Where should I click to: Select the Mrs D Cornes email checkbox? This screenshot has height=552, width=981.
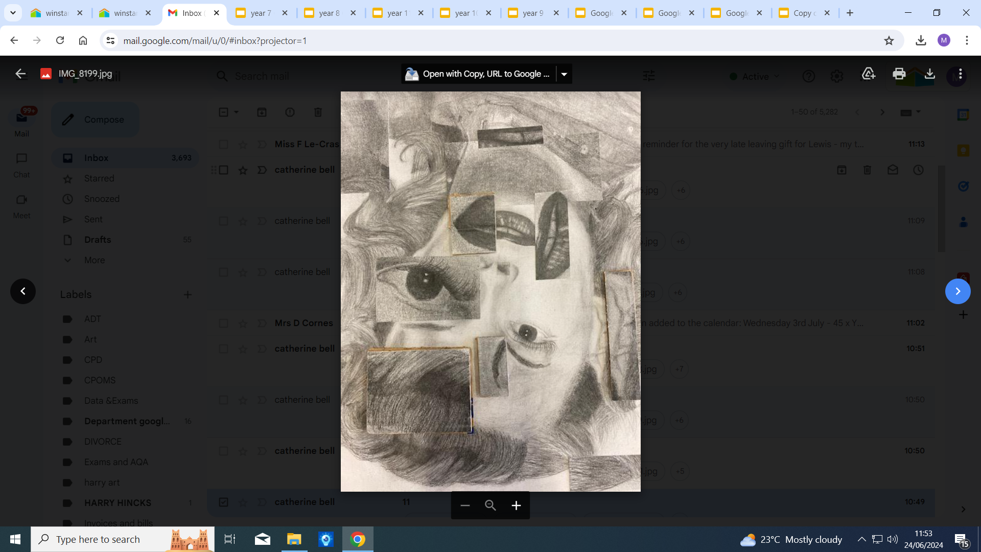pyautogui.click(x=223, y=323)
